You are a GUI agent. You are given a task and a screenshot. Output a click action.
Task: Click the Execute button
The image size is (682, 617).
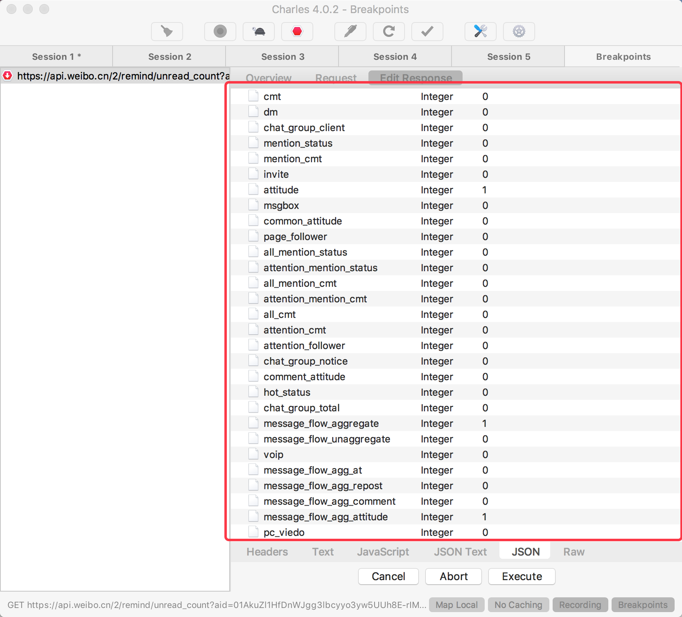522,576
